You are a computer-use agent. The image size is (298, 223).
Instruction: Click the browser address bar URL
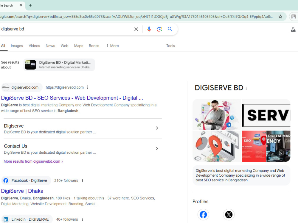137,16
